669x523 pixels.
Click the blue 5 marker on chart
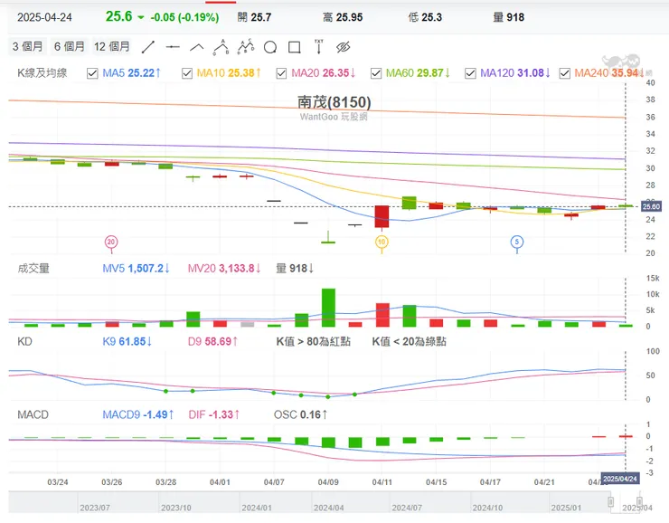point(517,242)
